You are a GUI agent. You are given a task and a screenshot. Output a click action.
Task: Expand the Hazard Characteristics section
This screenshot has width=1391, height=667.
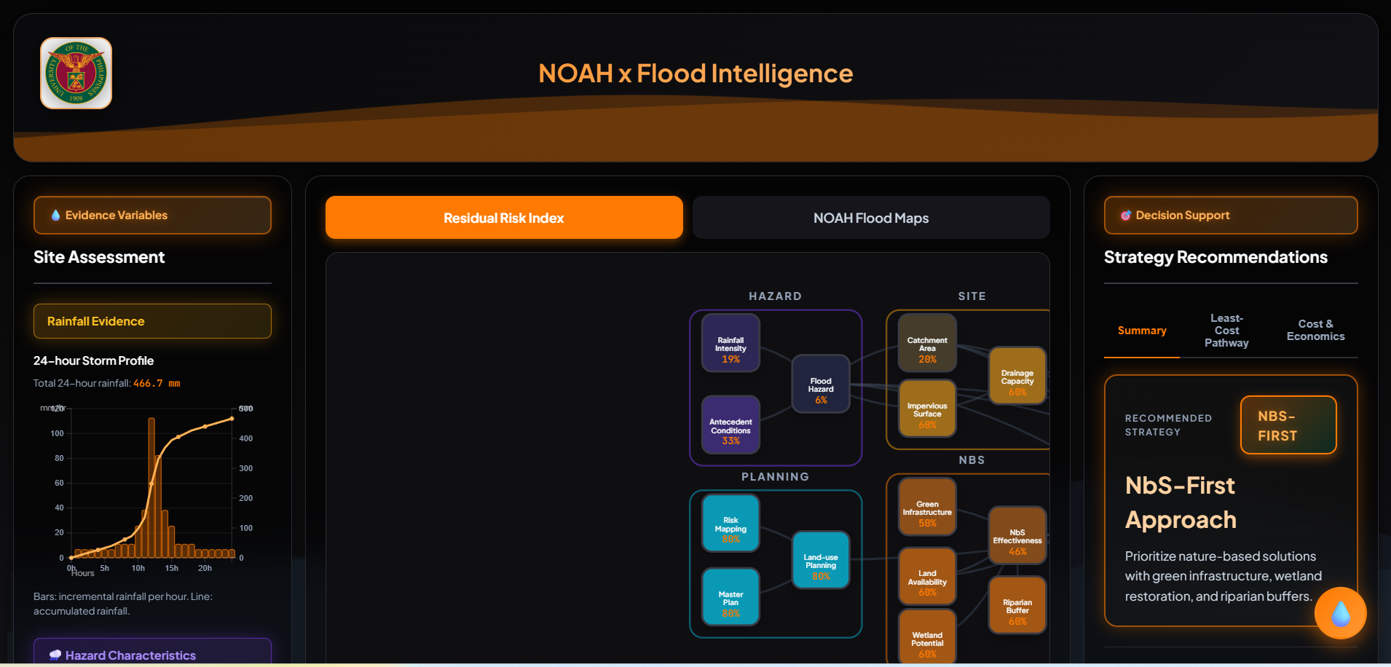(x=152, y=652)
